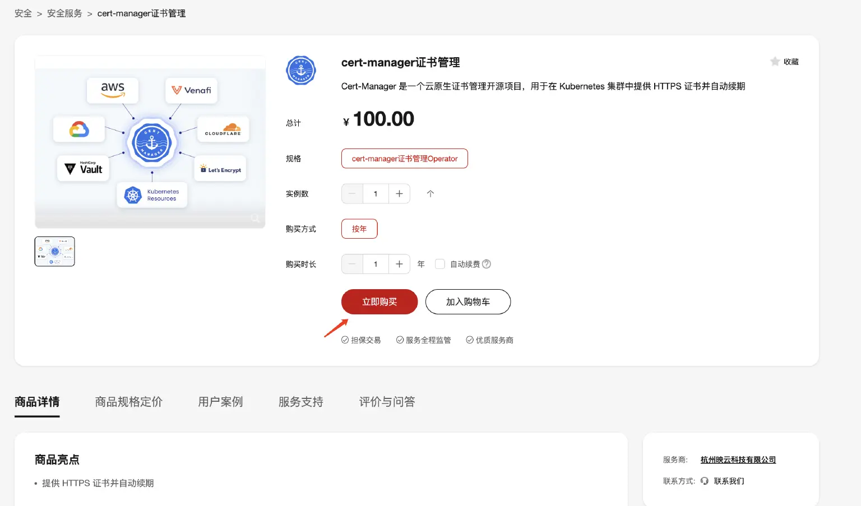Image resolution: width=861 pixels, height=506 pixels.
Task: Click the globe icon next to 联系我们
Action: pos(705,481)
